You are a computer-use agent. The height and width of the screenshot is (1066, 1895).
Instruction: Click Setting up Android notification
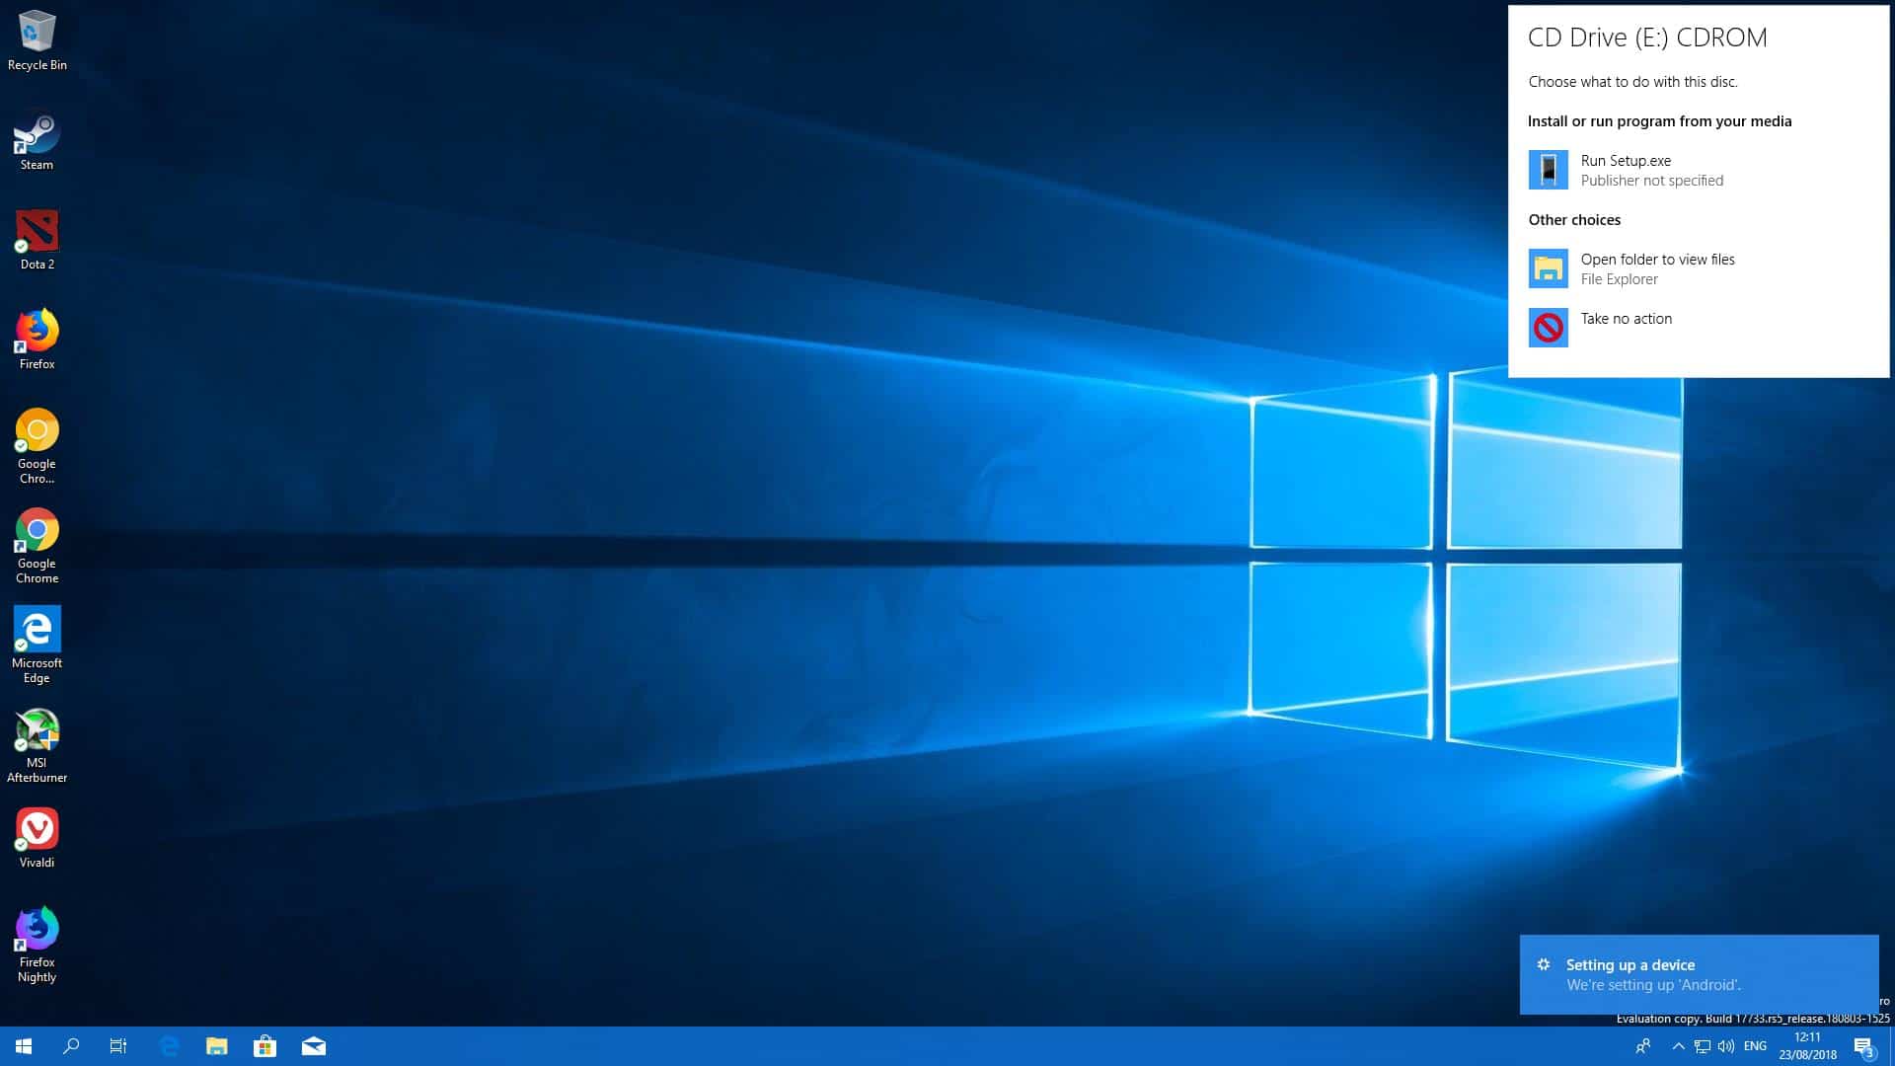click(x=1699, y=973)
